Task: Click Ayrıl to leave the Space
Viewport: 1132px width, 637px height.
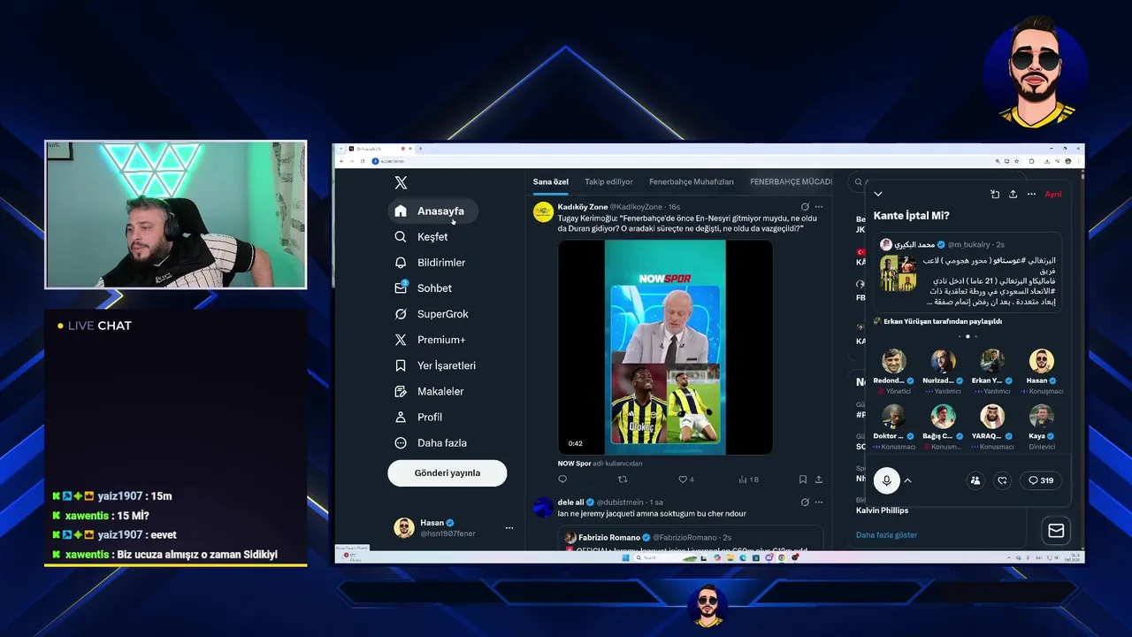Action: click(1053, 194)
